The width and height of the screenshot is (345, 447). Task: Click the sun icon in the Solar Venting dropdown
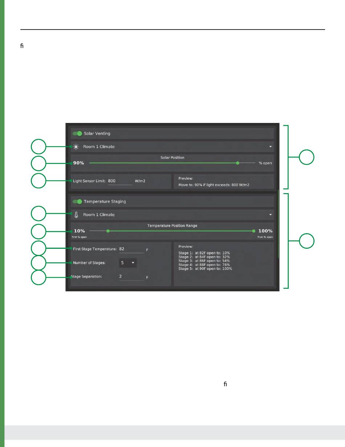pos(76,147)
